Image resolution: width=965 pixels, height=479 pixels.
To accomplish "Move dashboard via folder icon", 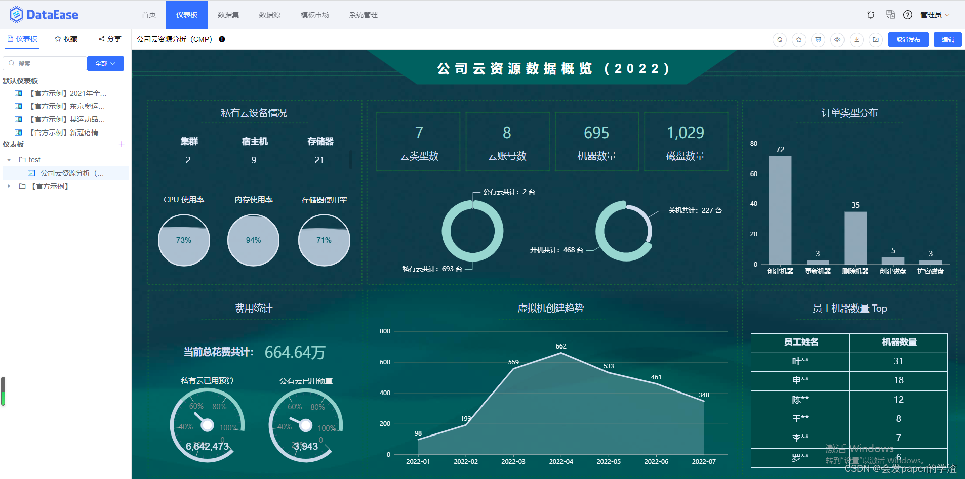I will (x=876, y=39).
